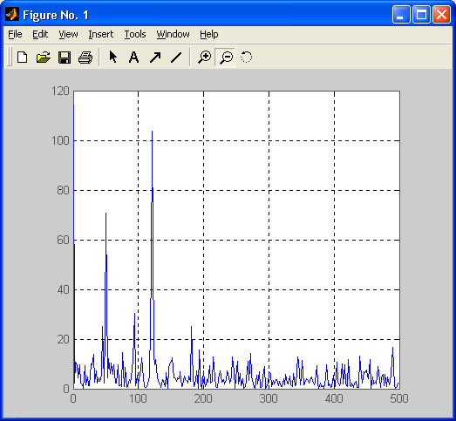Toggle off the active Zoom Out tool
The width and height of the screenshot is (456, 421).
point(225,58)
